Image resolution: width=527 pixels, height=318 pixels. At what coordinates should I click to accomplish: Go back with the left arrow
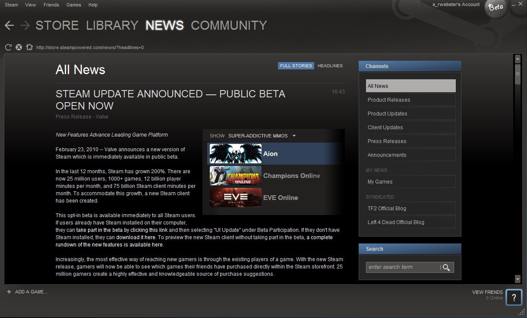(x=9, y=25)
